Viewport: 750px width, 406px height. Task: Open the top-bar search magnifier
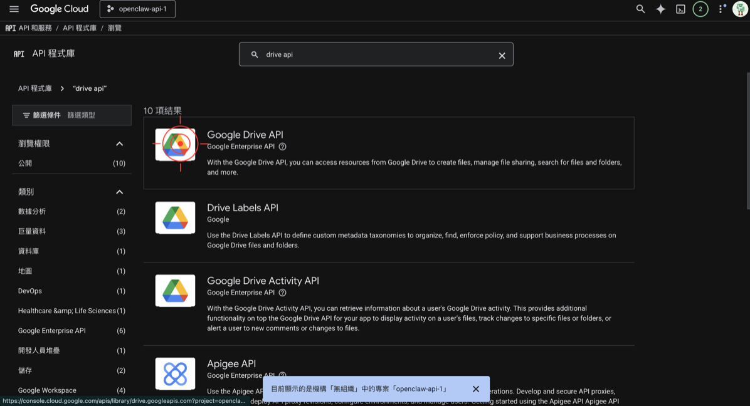(640, 9)
